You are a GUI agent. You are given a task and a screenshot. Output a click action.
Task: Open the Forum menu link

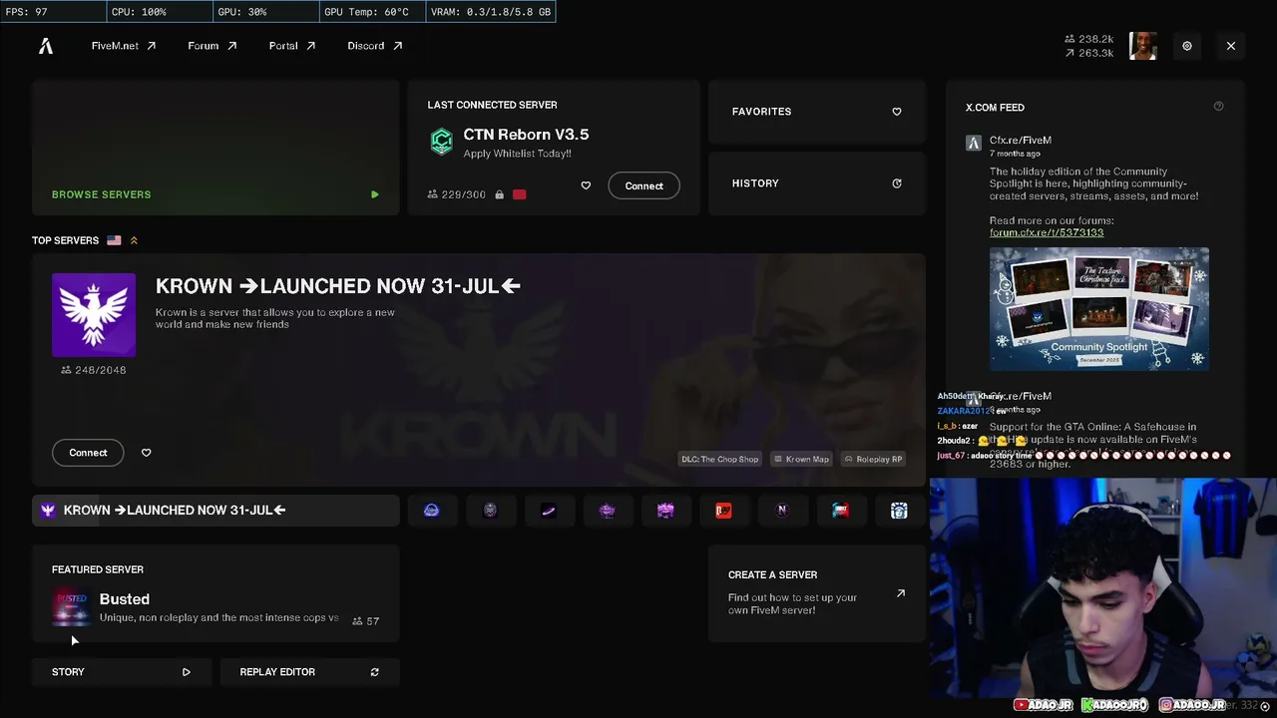click(x=213, y=46)
